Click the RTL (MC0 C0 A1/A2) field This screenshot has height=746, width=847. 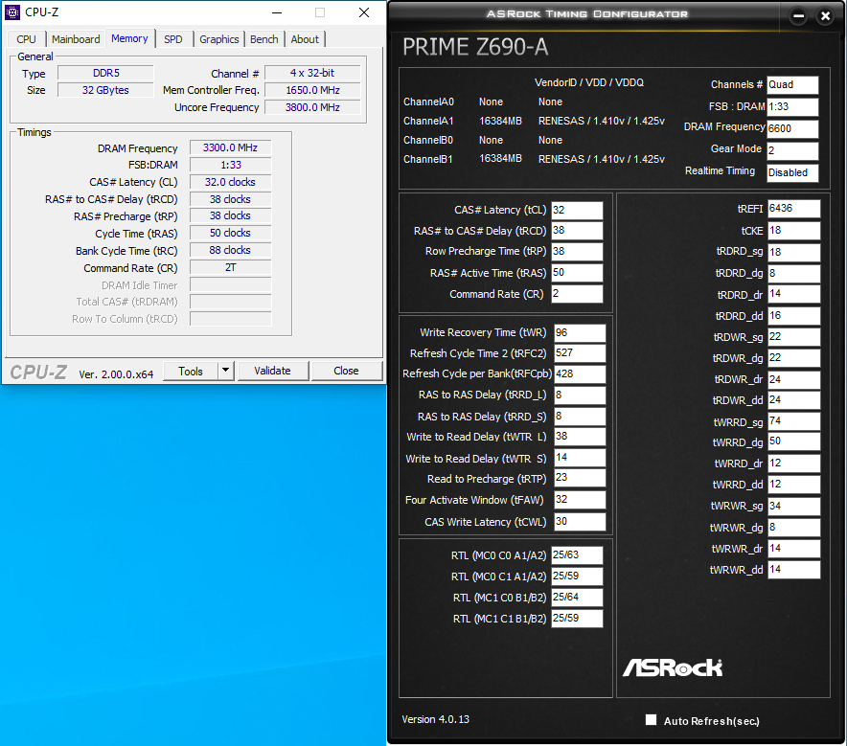577,554
